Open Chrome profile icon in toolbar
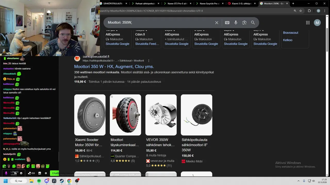This screenshot has width=330, height=185. tap(318, 11)
